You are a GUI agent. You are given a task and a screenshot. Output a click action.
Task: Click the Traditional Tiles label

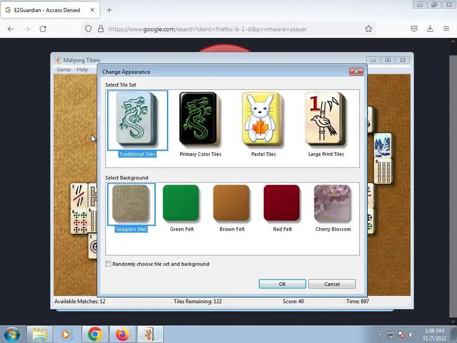(137, 154)
